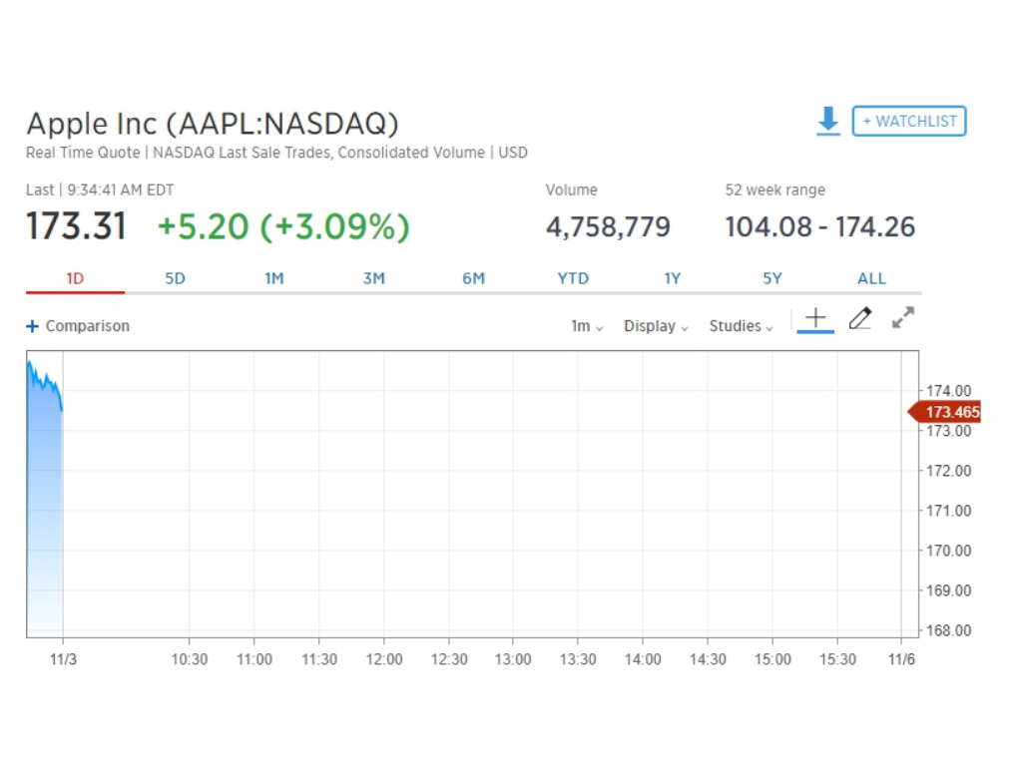The width and height of the screenshot is (1022, 766).
Task: Select the YTD range tab
Action: (x=573, y=279)
